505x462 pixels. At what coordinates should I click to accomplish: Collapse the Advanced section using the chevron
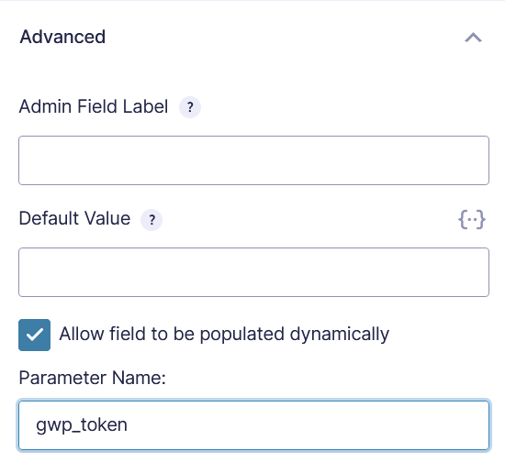[473, 38]
